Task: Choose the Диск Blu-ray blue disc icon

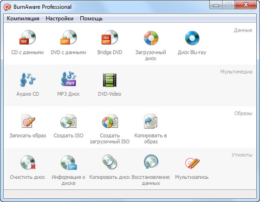Action: tap(192, 38)
